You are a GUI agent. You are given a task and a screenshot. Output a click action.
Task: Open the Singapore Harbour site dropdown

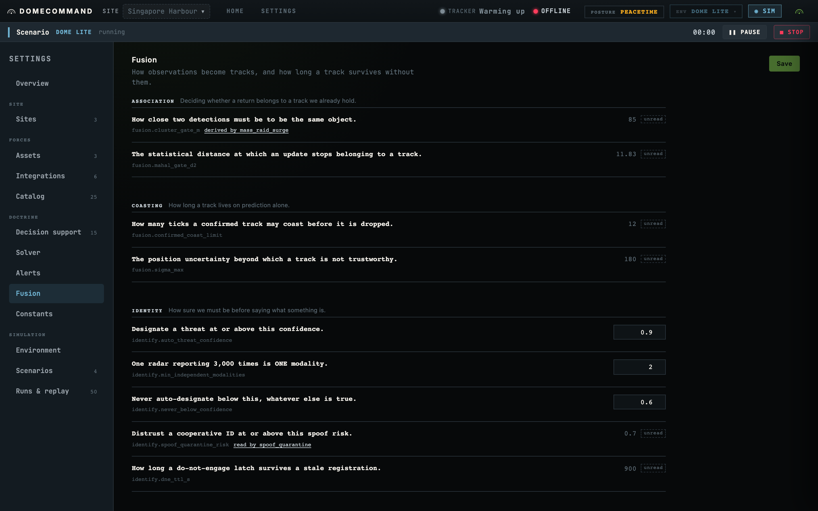pos(166,11)
